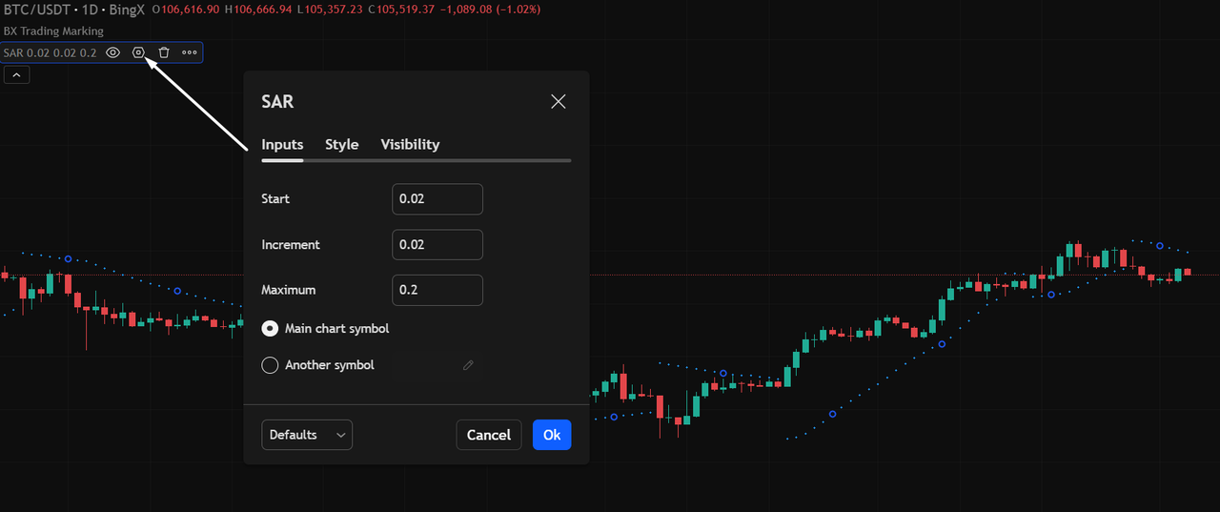Select the SAR 0.02 0.02 0.2 legend label
This screenshot has width=1220, height=512.
(x=50, y=52)
